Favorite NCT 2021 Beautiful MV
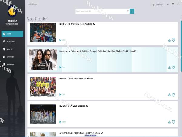The image size is (182, 137). pyautogui.click(x=174, y=122)
